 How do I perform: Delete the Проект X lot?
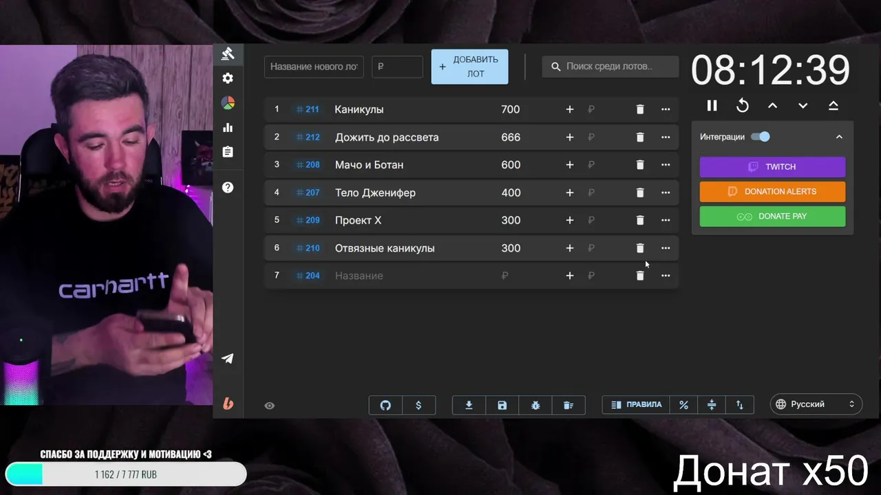pyautogui.click(x=640, y=221)
